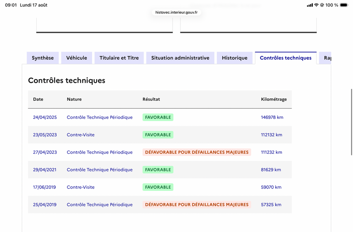
Task: Click Contre-Visite in the 23/05/2023 row
Action: [x=81, y=135]
